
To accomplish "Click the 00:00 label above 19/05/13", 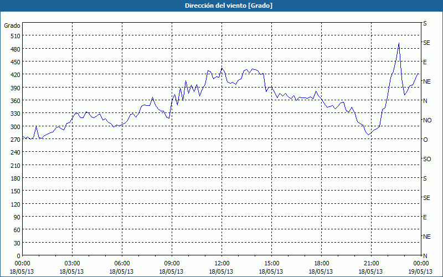I will [421, 264].
